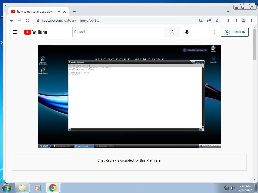Click the address bar URL
This screenshot has height=193, width=258.
[x=71, y=20]
